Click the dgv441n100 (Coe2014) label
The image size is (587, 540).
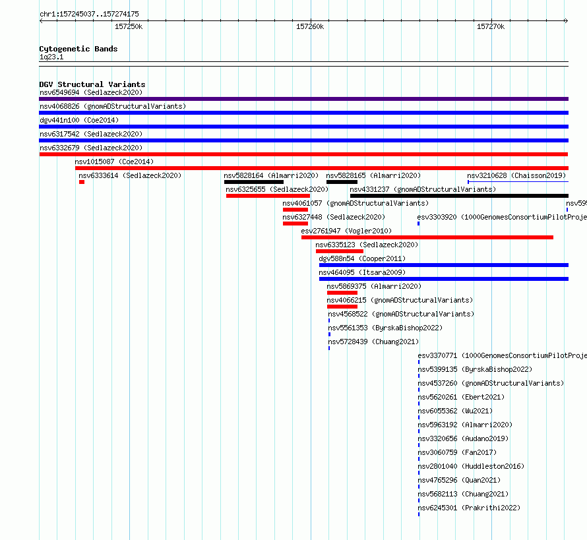point(79,120)
